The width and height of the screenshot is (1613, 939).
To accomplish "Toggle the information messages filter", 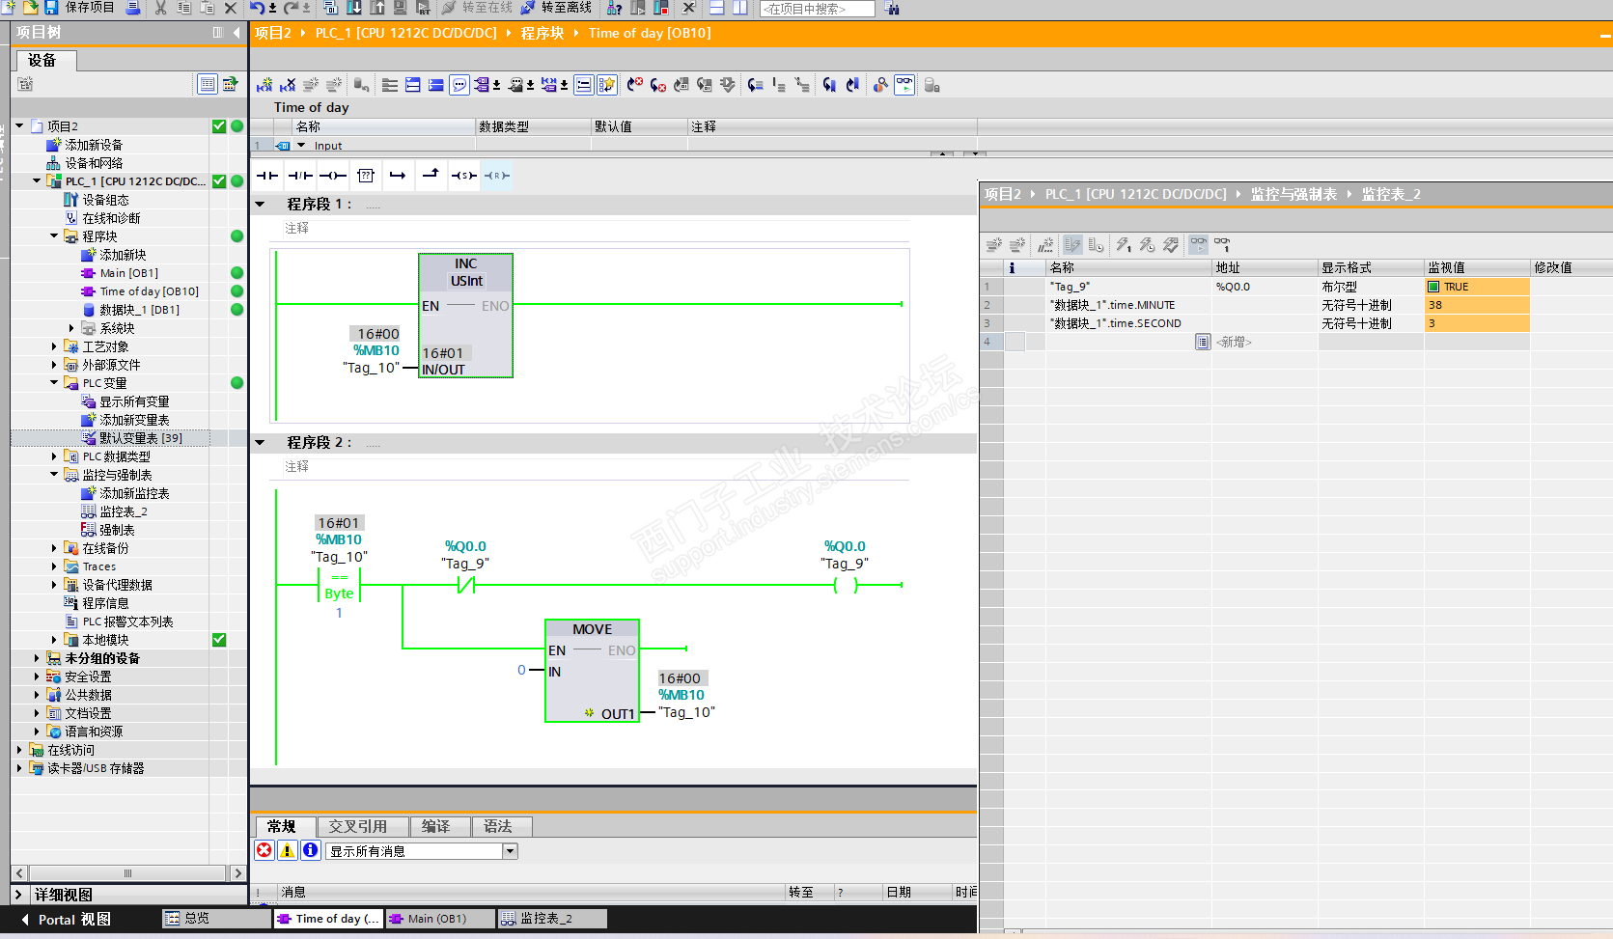I will pos(310,850).
